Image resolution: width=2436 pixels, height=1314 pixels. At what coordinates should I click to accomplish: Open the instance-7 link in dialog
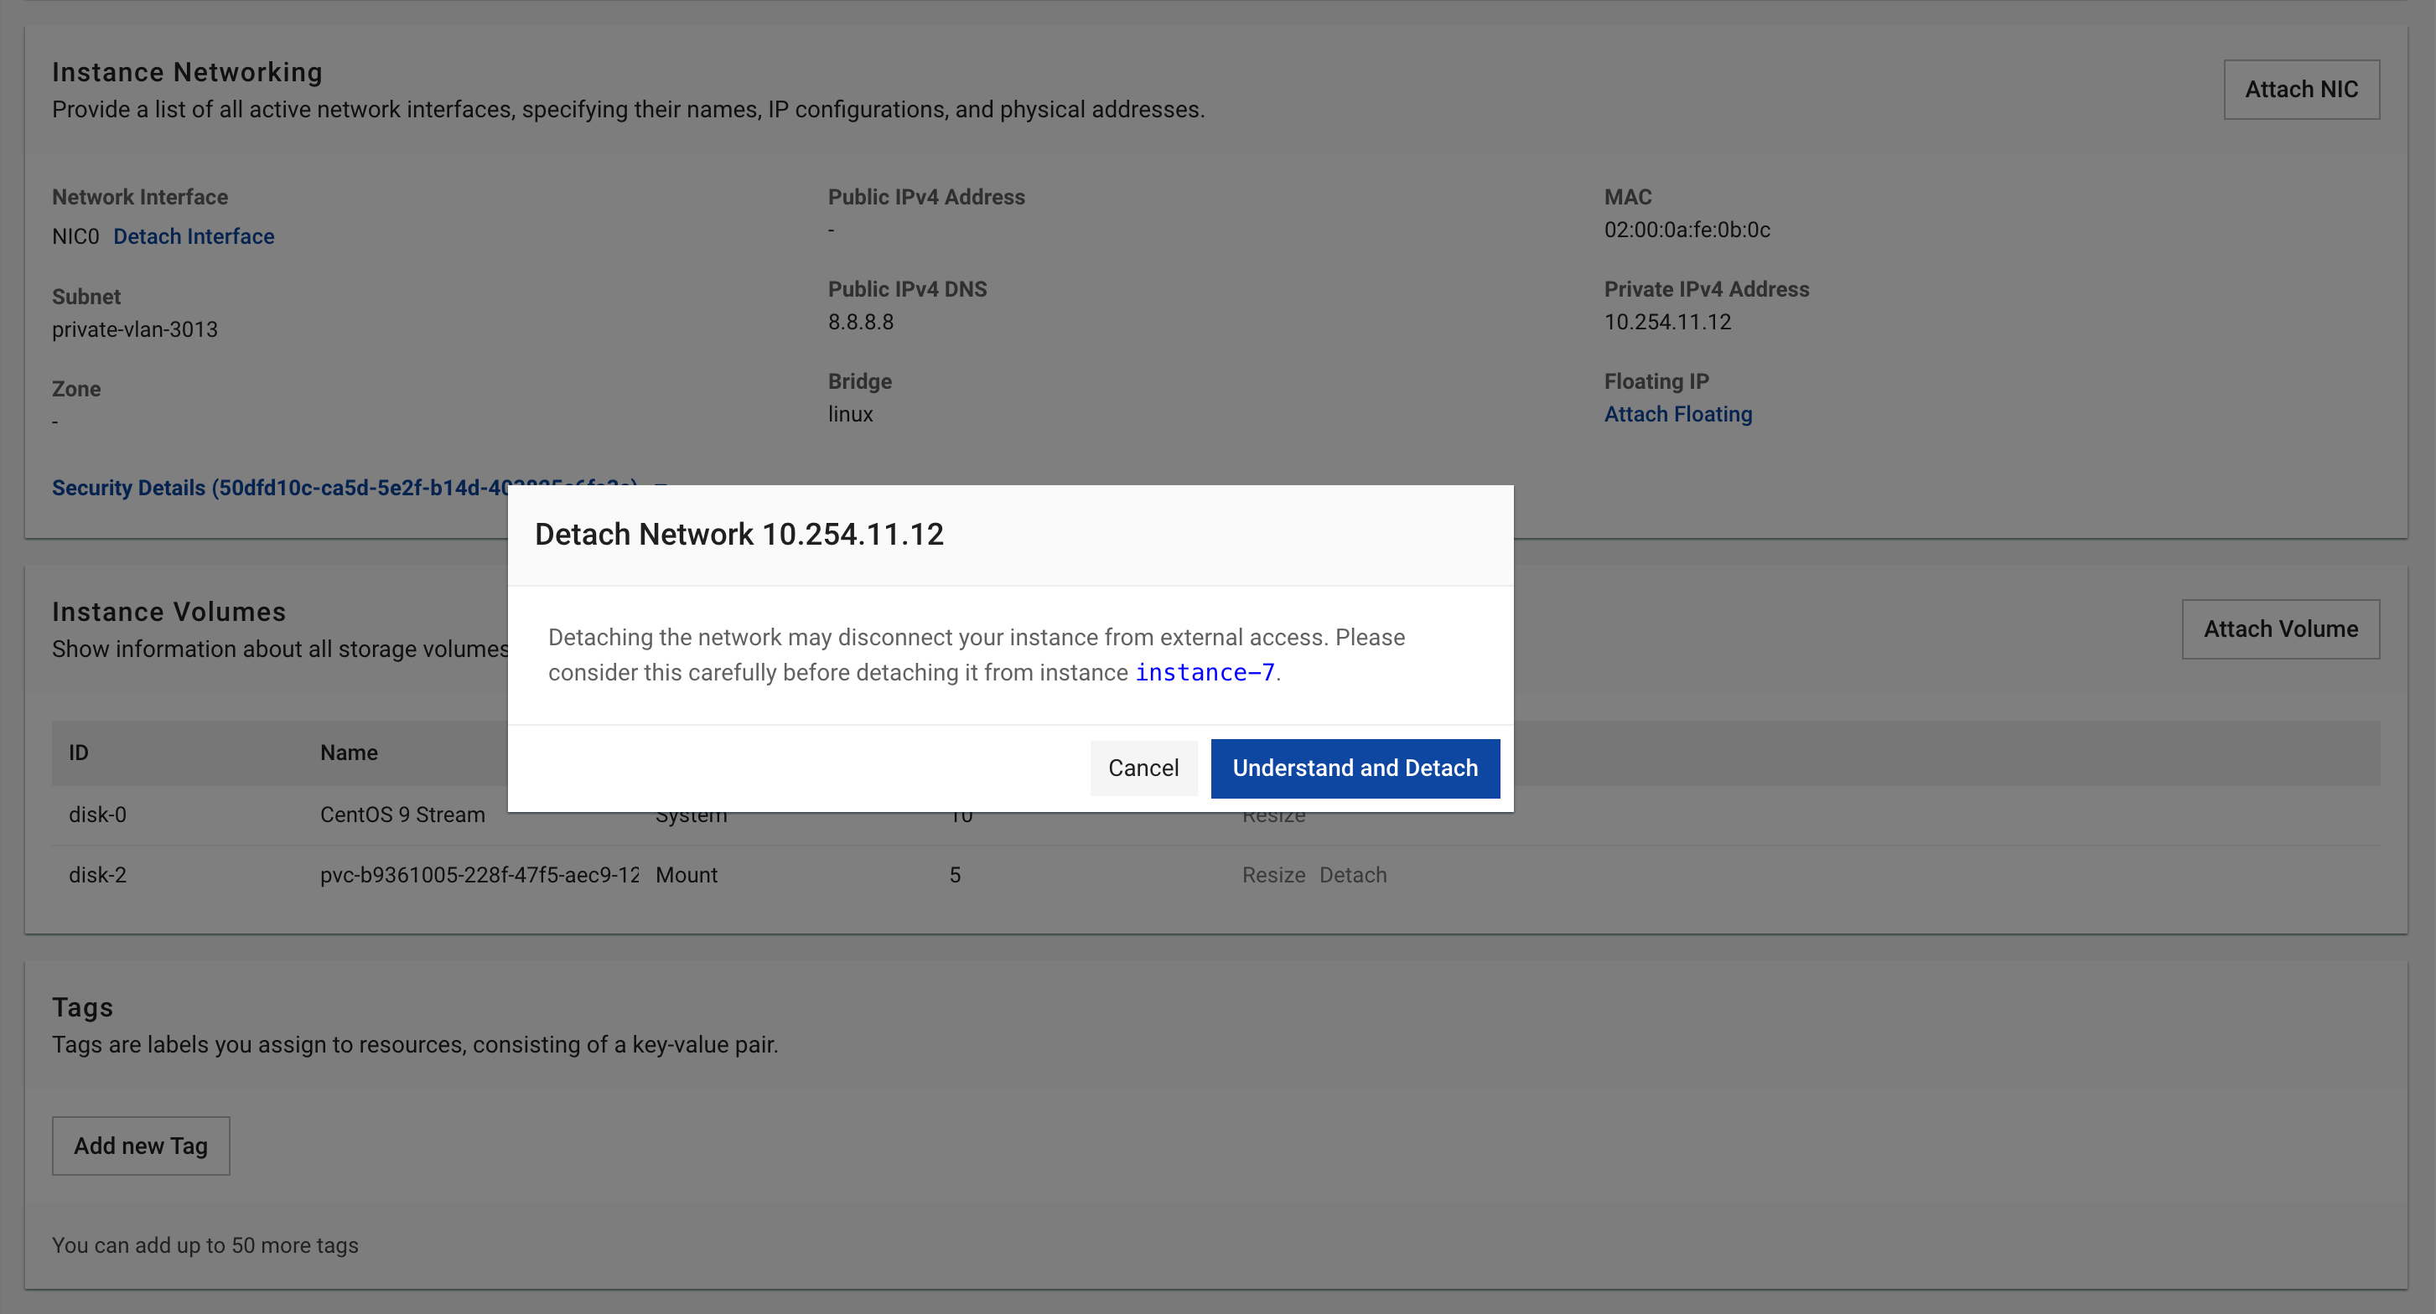1204,672
